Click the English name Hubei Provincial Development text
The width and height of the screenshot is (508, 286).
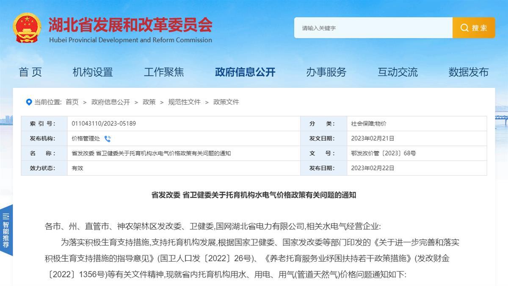(130, 40)
